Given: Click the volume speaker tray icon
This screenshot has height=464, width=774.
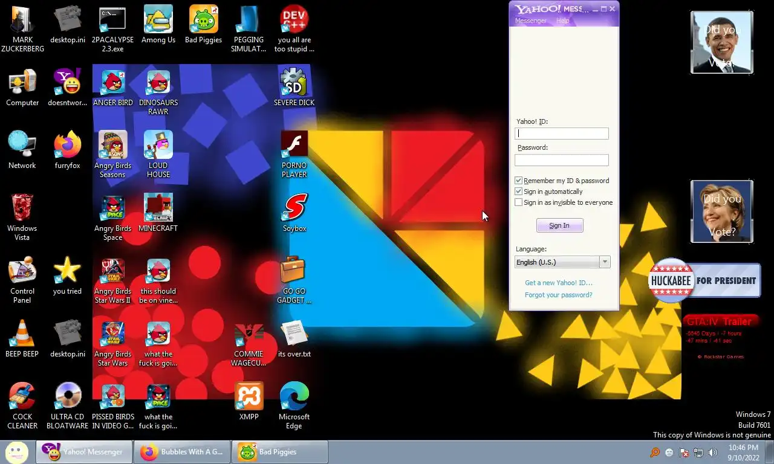Looking at the screenshot, I should coord(713,452).
